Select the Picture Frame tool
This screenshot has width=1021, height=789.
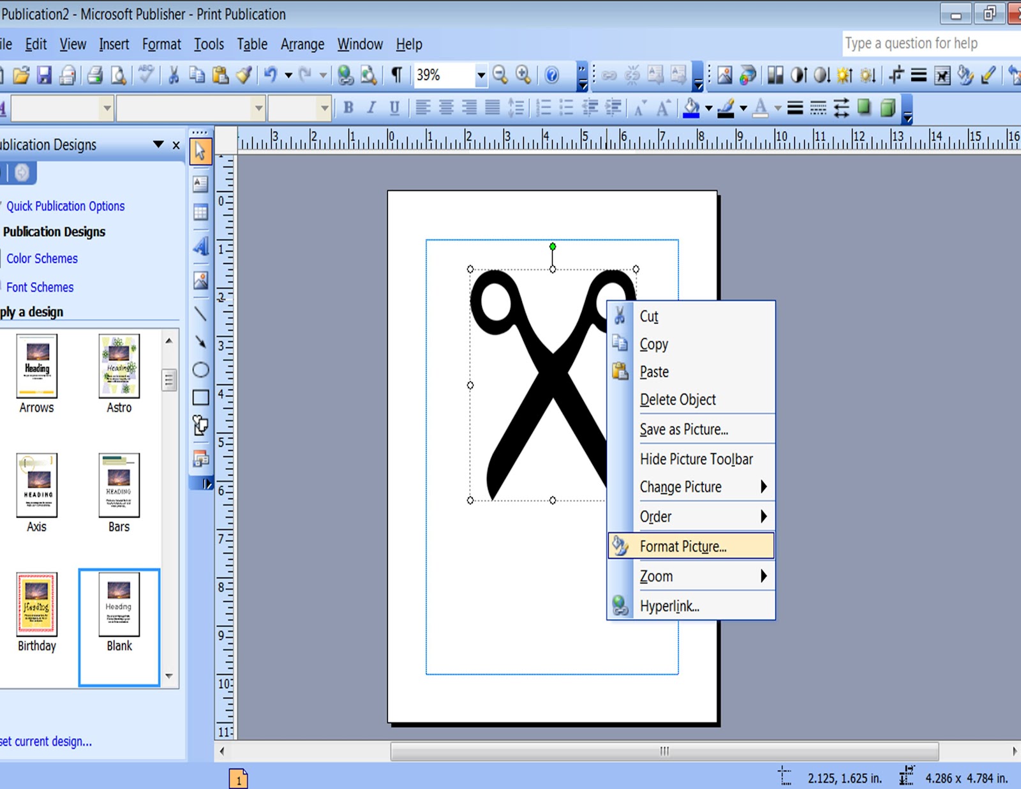tap(200, 279)
